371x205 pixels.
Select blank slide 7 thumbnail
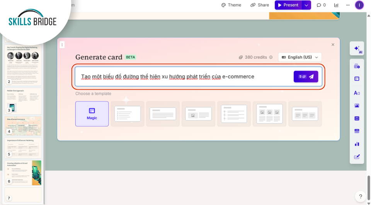pos(23,195)
